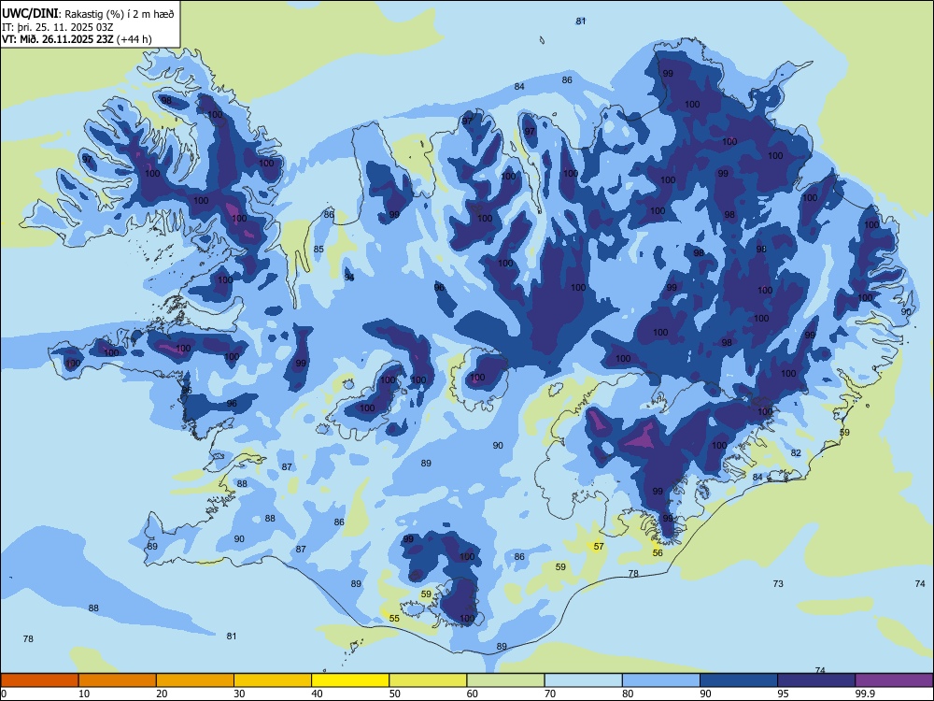
Task: Click the 0–10 dark orange legend swatch
Action: 39,680
